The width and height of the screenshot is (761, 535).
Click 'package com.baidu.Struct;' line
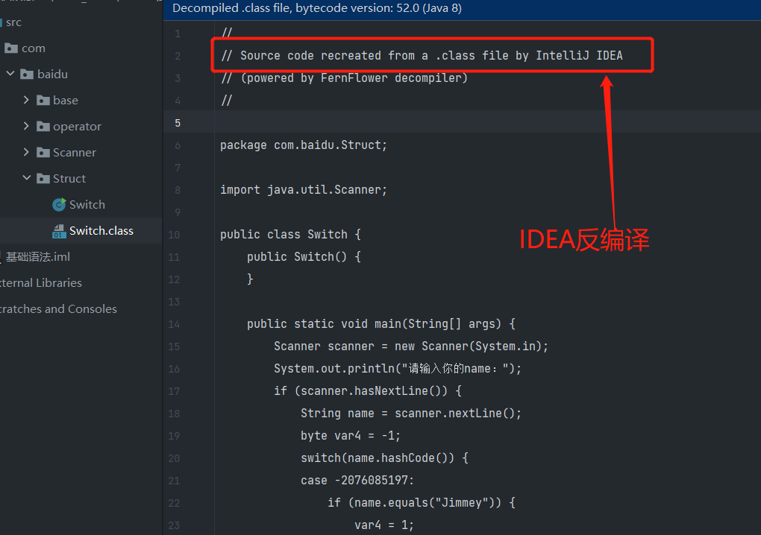[x=304, y=145]
